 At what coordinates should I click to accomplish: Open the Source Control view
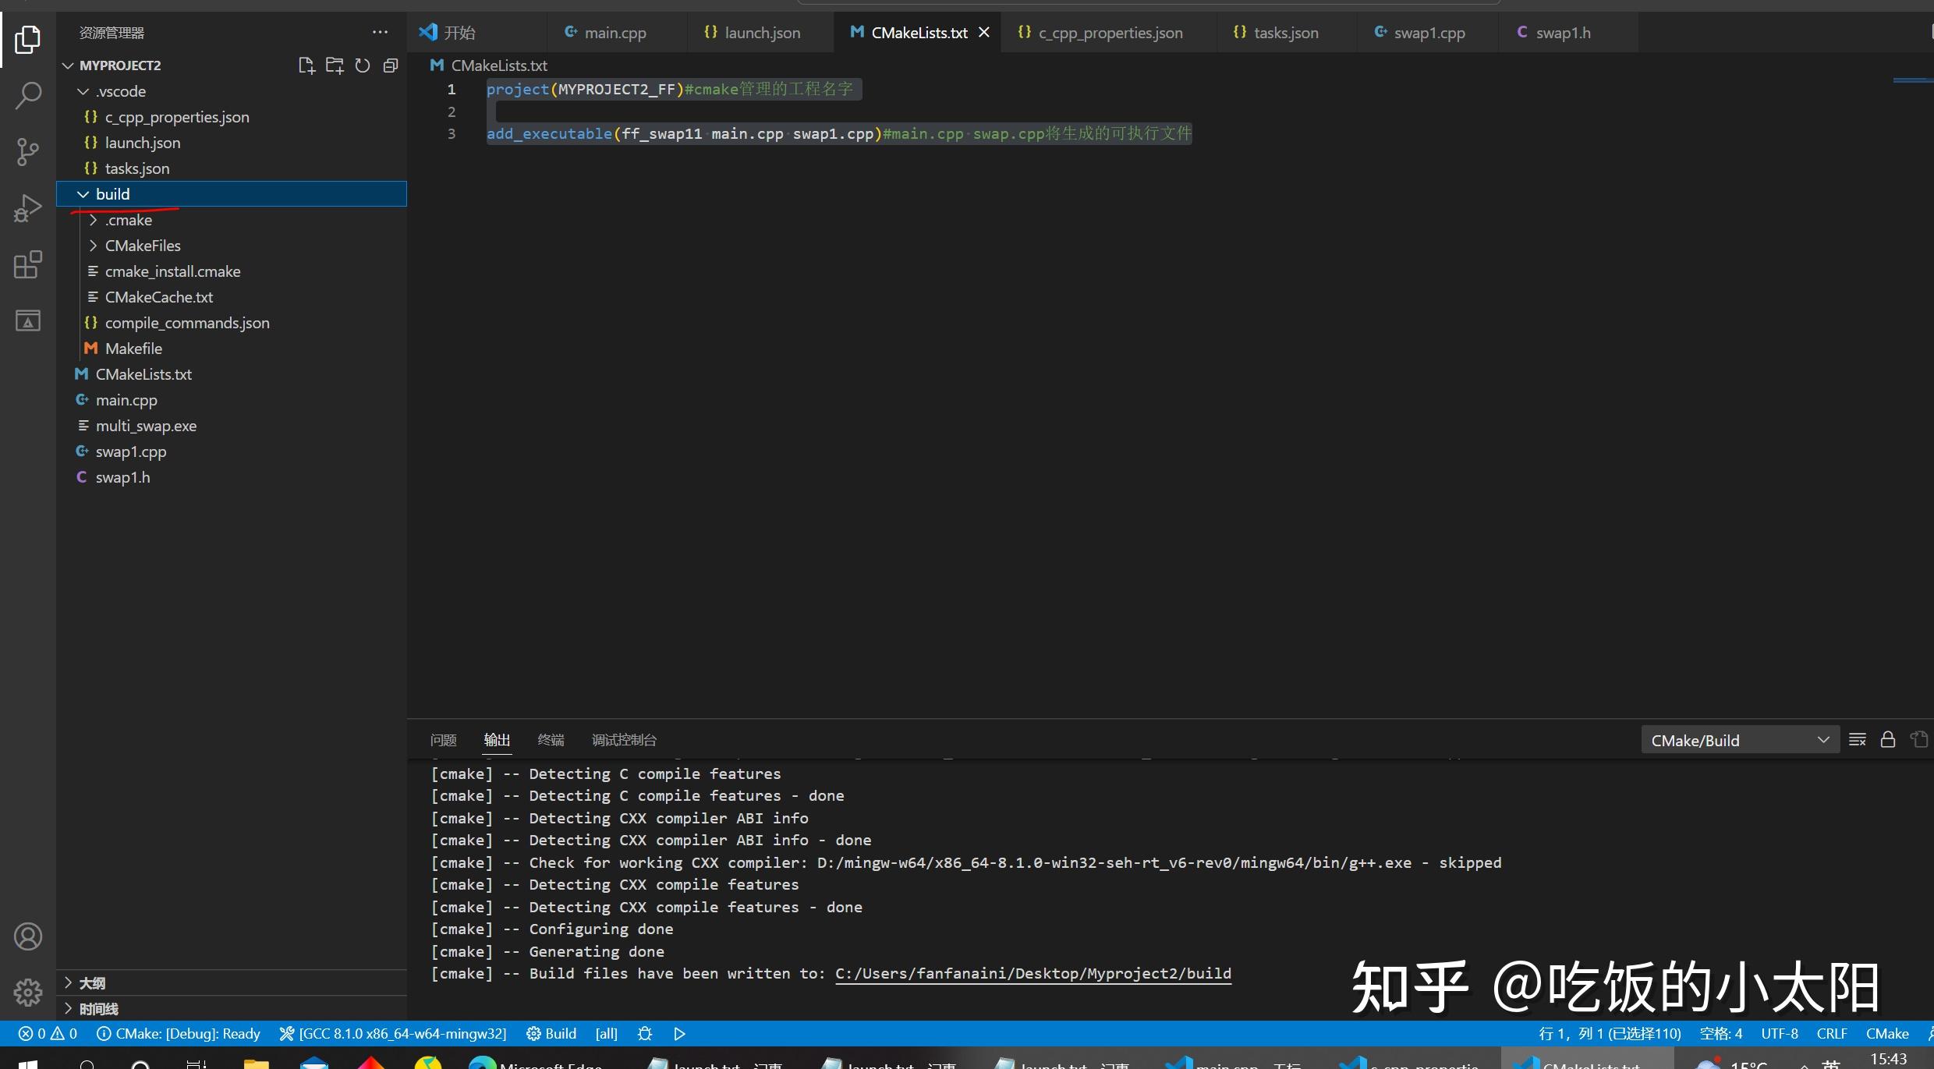[x=28, y=152]
